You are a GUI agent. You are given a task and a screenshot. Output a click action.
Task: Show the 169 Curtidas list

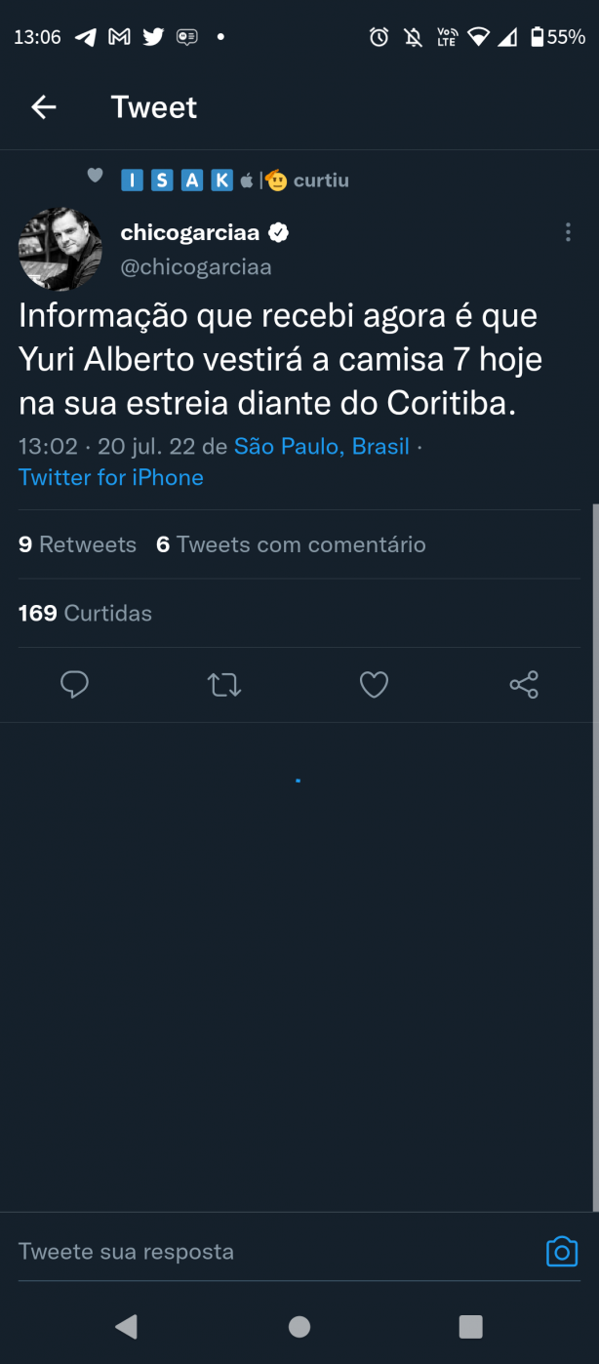(85, 613)
